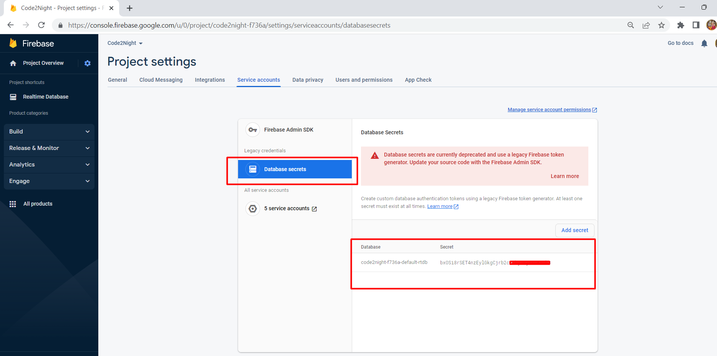Click the lock icon in address bar
Image resolution: width=717 pixels, height=356 pixels.
60,25
